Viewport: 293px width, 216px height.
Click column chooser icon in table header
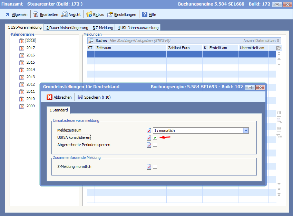(x=279, y=48)
